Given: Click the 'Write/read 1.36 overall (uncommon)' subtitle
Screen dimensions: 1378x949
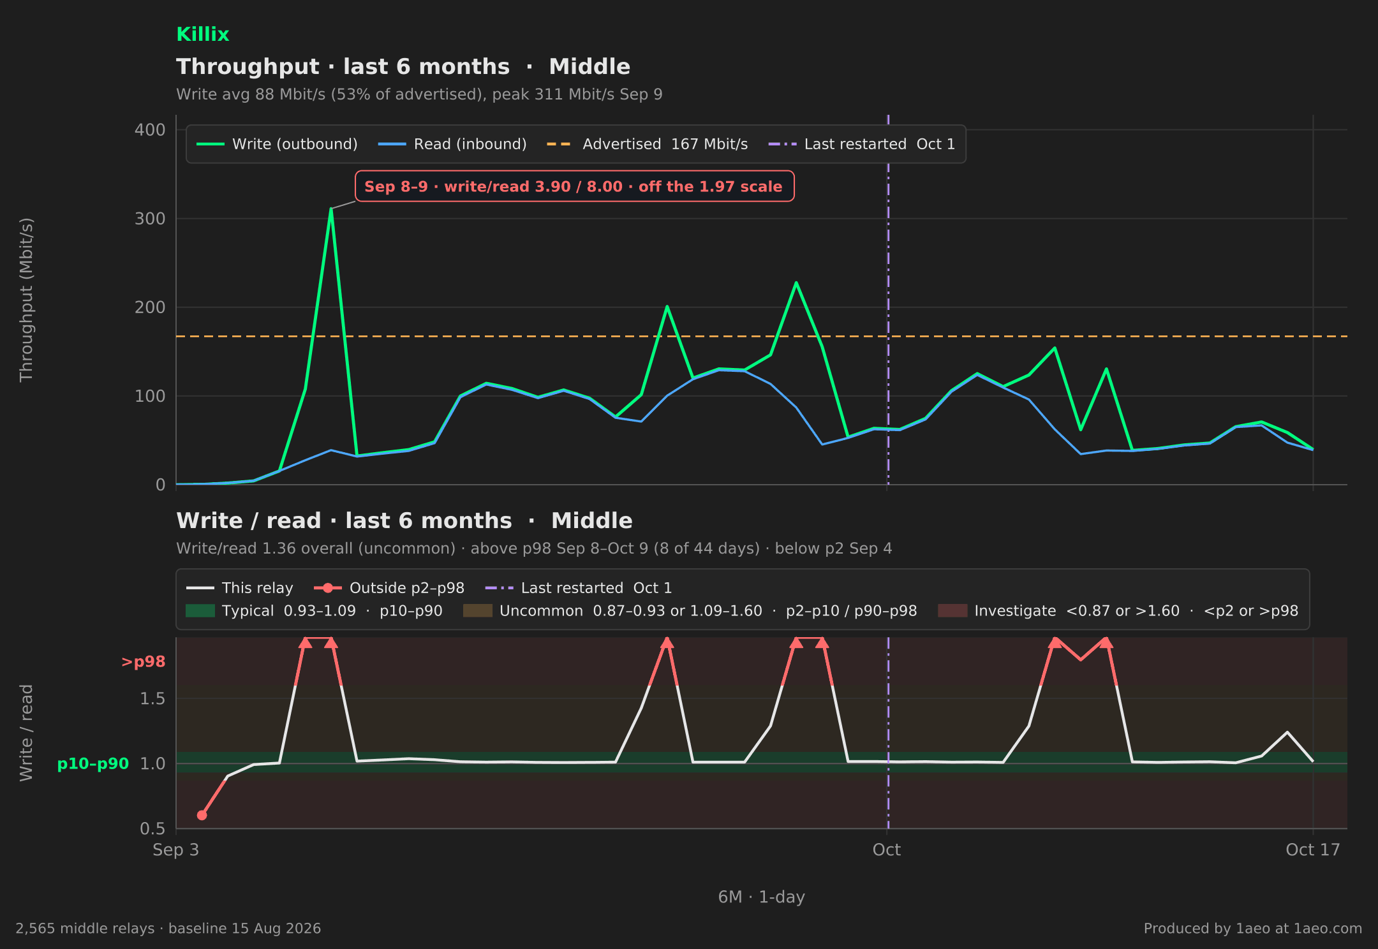Looking at the screenshot, I should [534, 548].
